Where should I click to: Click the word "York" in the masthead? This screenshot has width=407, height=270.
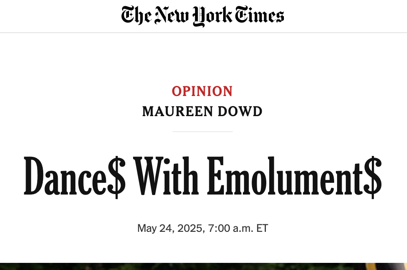[x=212, y=16]
